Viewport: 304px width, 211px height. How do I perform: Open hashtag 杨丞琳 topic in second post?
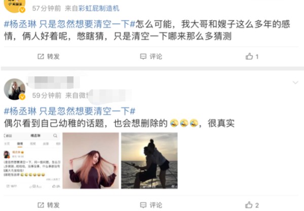point(69,111)
